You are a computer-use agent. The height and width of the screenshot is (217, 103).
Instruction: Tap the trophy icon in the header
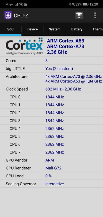(x=79, y=15)
